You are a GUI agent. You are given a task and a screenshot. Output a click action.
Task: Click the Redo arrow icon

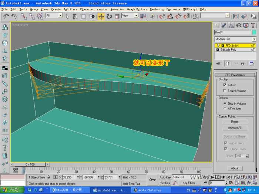pyautogui.click(x=14, y=16)
